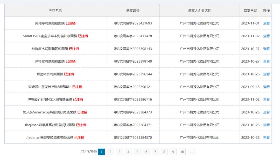Switch to page 6
The height and width of the screenshot is (160, 280).
click(x=146, y=152)
